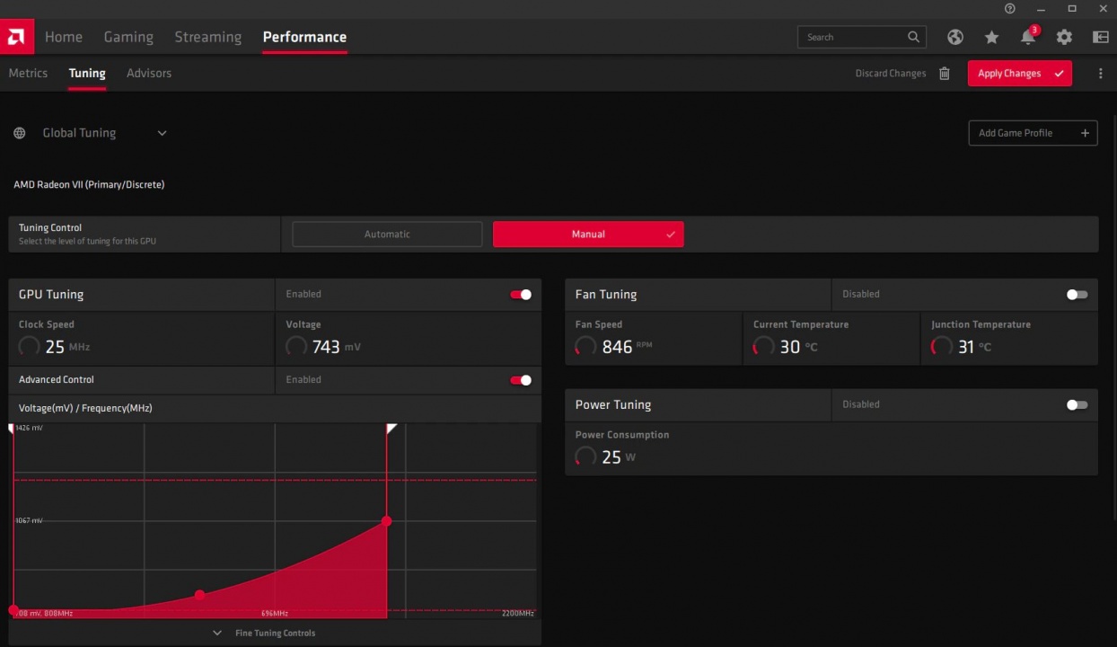Enable the Power Tuning switch
Screen dimensions: 1117x647
point(1077,404)
